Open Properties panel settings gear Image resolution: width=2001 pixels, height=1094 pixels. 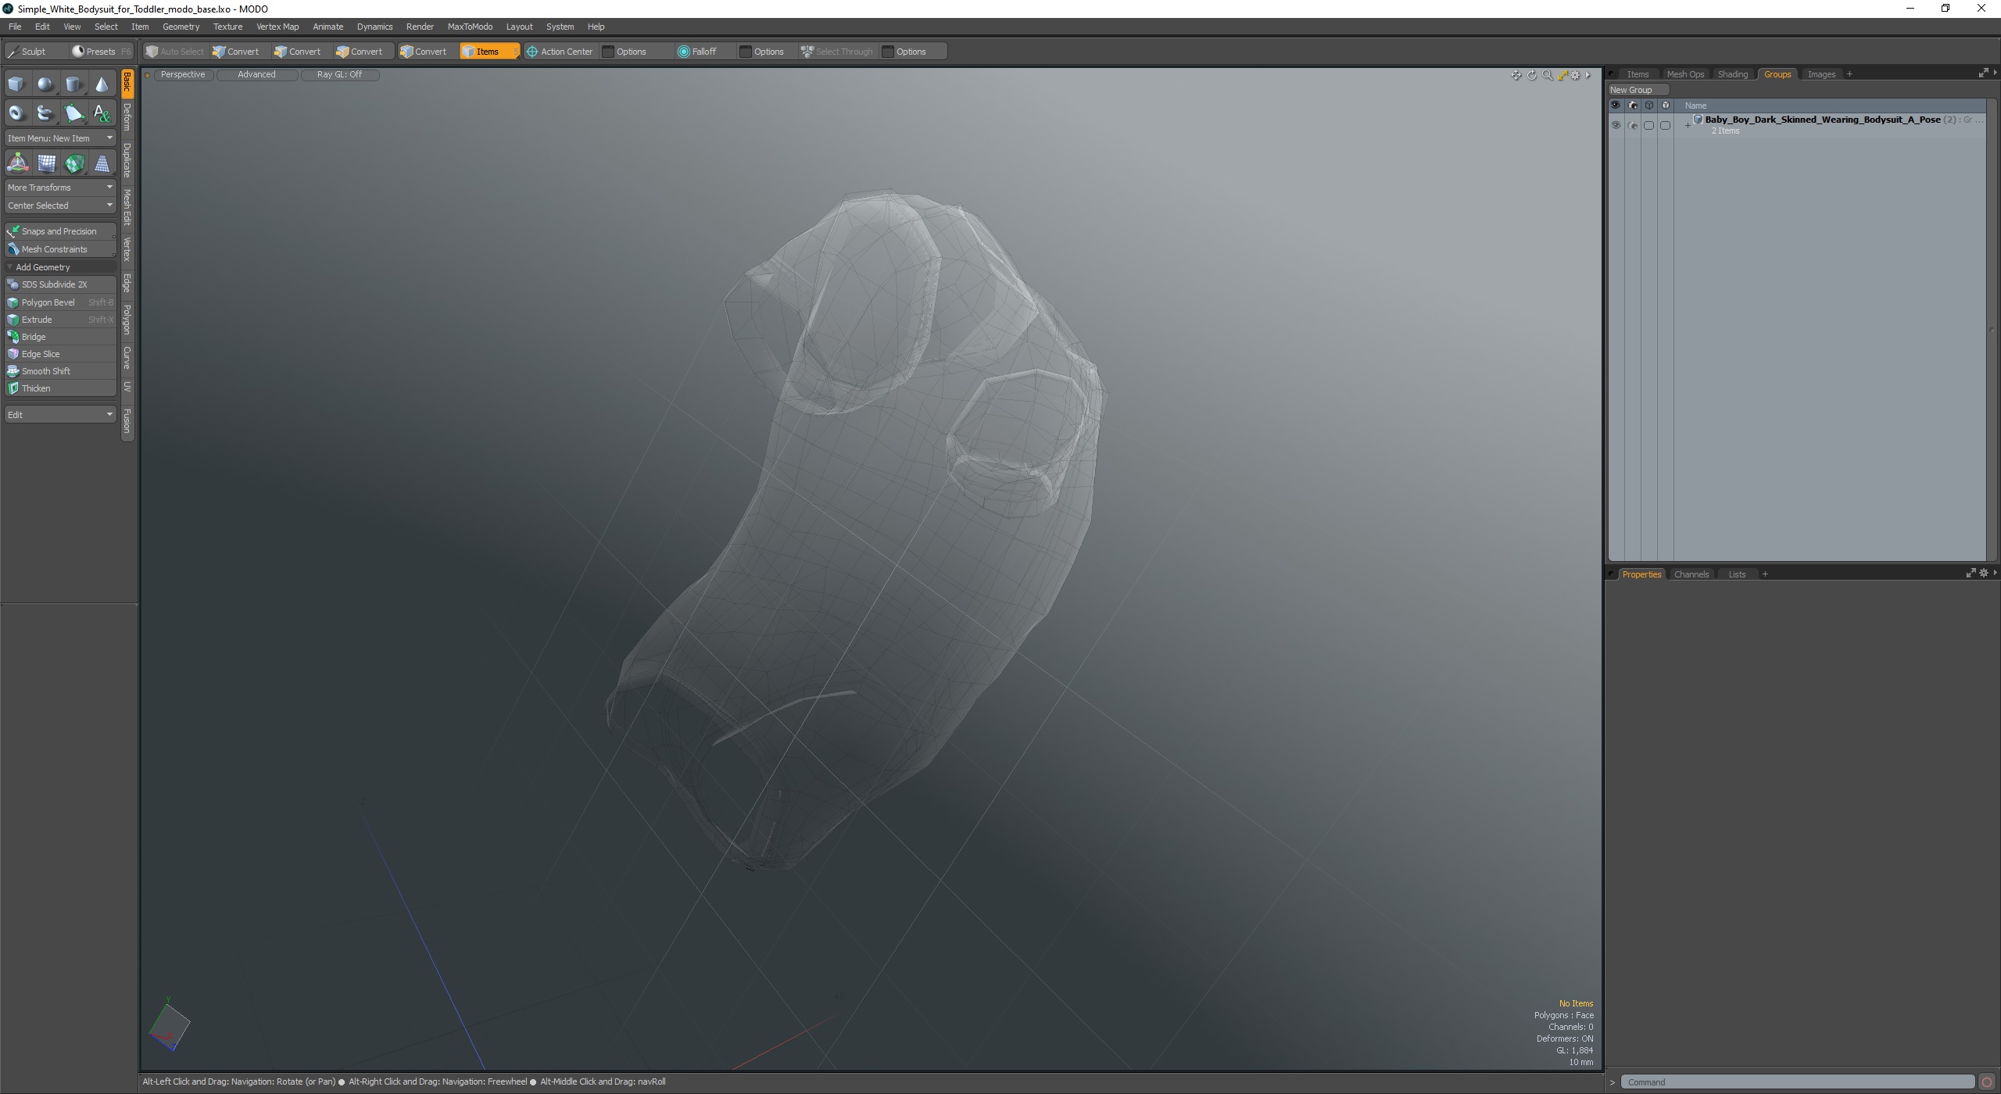(1983, 574)
